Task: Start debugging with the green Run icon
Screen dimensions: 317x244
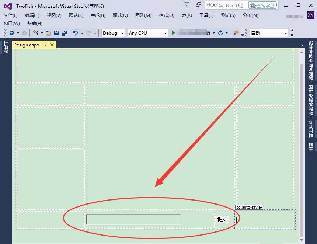Action: point(173,33)
